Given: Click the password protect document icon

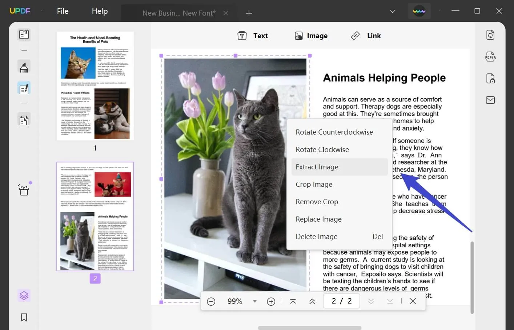Looking at the screenshot, I should pos(490,78).
